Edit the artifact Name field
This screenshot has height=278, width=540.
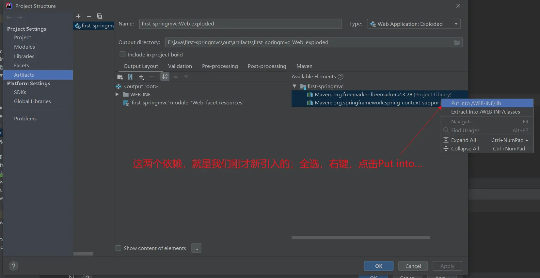coord(240,24)
